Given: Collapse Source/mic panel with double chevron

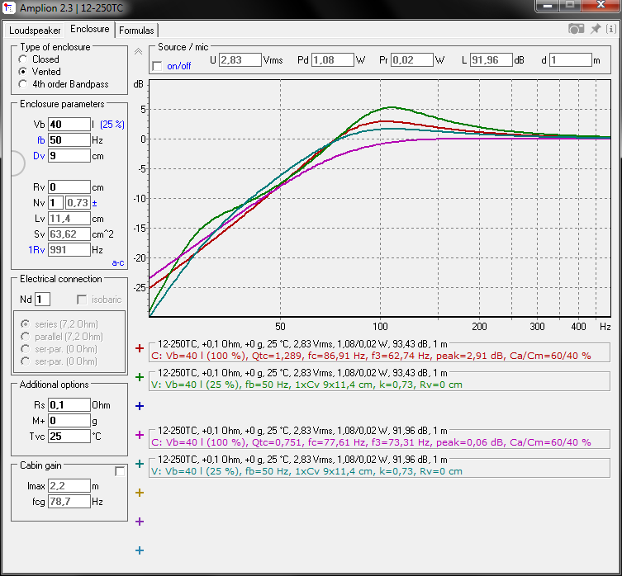Looking at the screenshot, I should (x=138, y=51).
